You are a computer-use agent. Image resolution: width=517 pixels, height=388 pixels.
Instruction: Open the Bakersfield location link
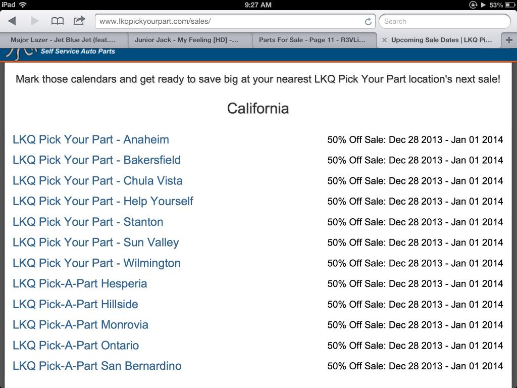(x=96, y=160)
